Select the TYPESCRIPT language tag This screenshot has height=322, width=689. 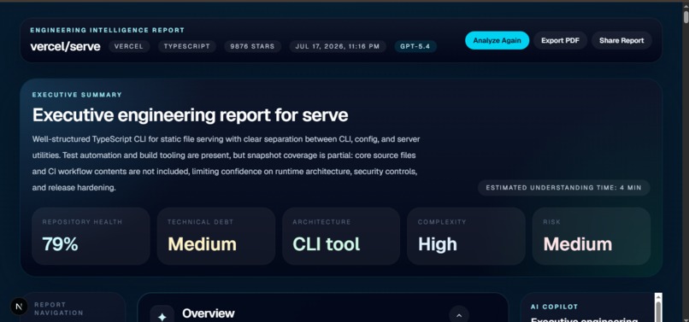coord(186,47)
